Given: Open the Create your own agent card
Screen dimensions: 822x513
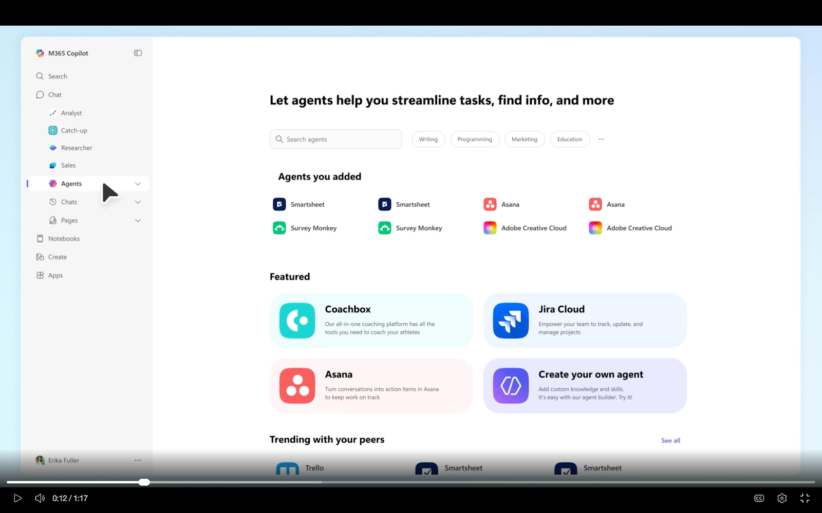Looking at the screenshot, I should [x=585, y=386].
